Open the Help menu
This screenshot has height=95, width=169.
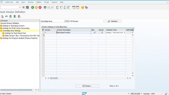(62, 2)
